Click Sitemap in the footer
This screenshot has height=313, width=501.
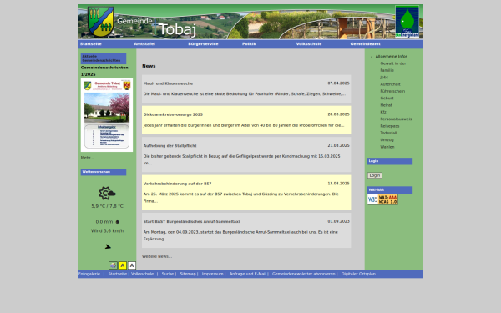(x=188, y=274)
